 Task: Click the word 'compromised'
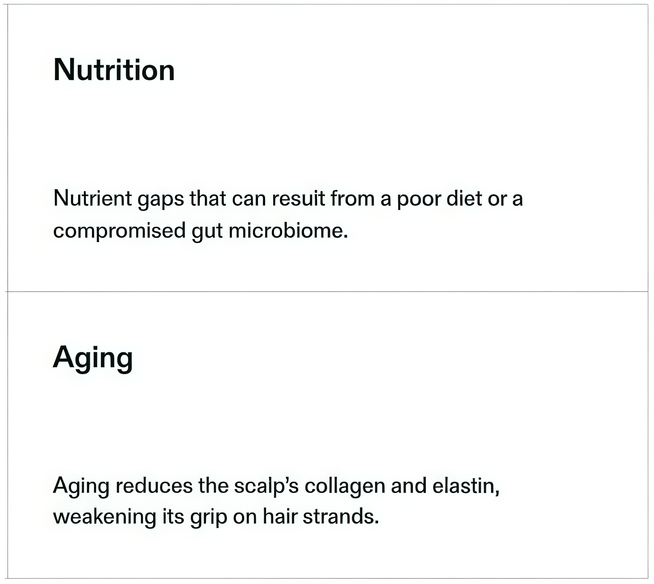click(119, 231)
